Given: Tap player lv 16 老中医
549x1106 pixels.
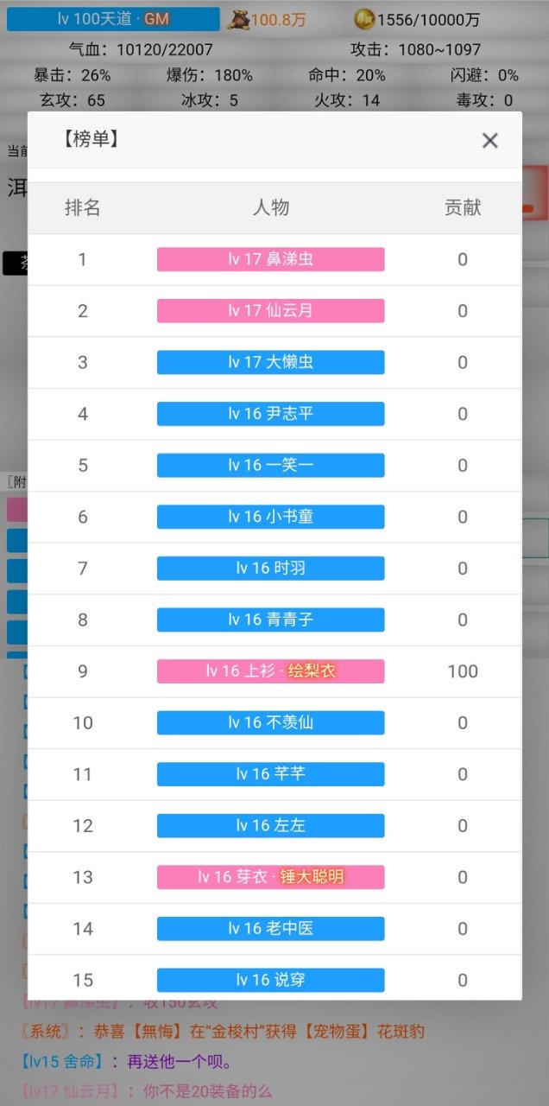Looking at the screenshot, I should point(270,928).
